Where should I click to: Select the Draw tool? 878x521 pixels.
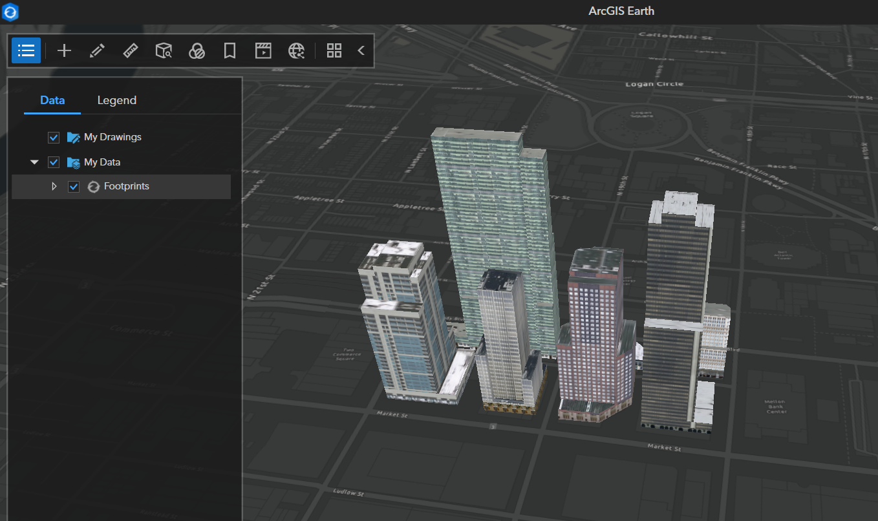(97, 50)
